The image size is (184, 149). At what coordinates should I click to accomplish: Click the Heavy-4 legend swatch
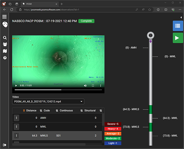point(113,129)
